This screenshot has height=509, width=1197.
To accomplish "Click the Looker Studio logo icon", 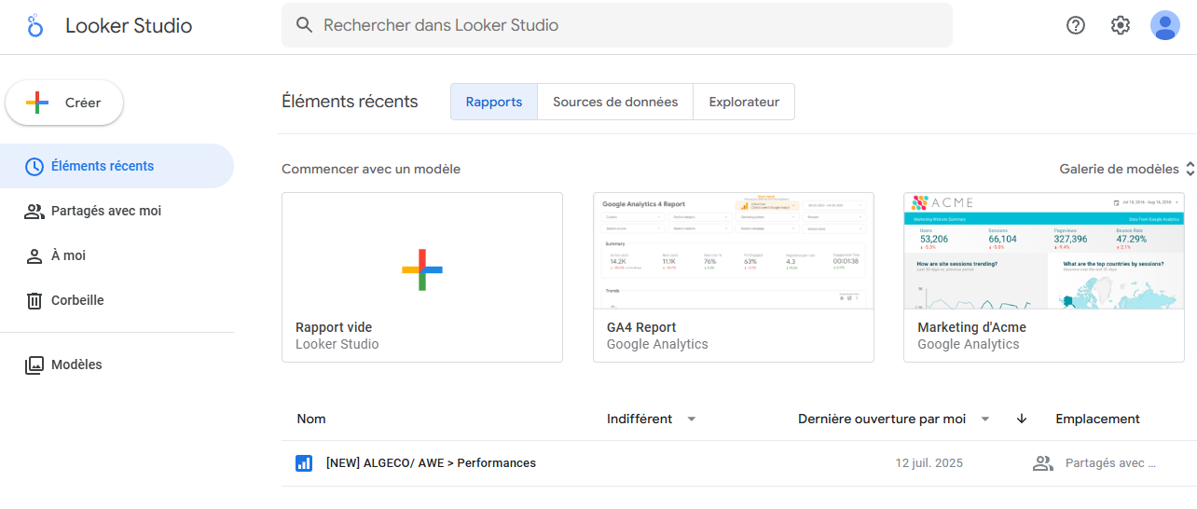I will pos(35,26).
